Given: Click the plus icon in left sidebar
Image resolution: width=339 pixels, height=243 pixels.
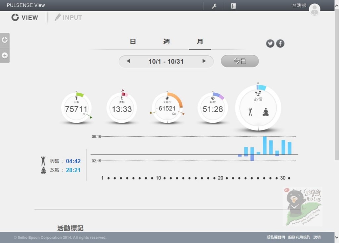Looking at the screenshot, I should click(5, 56).
